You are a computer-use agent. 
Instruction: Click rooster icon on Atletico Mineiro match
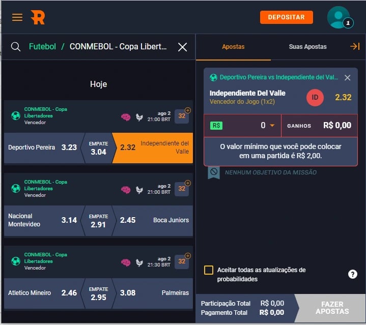[x=139, y=262]
